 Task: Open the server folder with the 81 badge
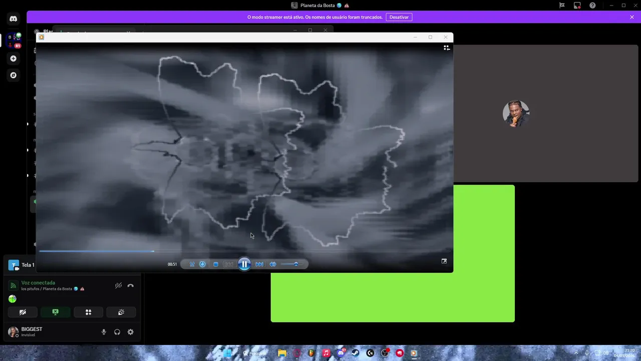pyautogui.click(x=14, y=41)
